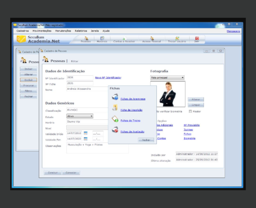Expand the Estado dropdown showing Ativo
Viewport: 256px width, 208px height.
(80, 116)
